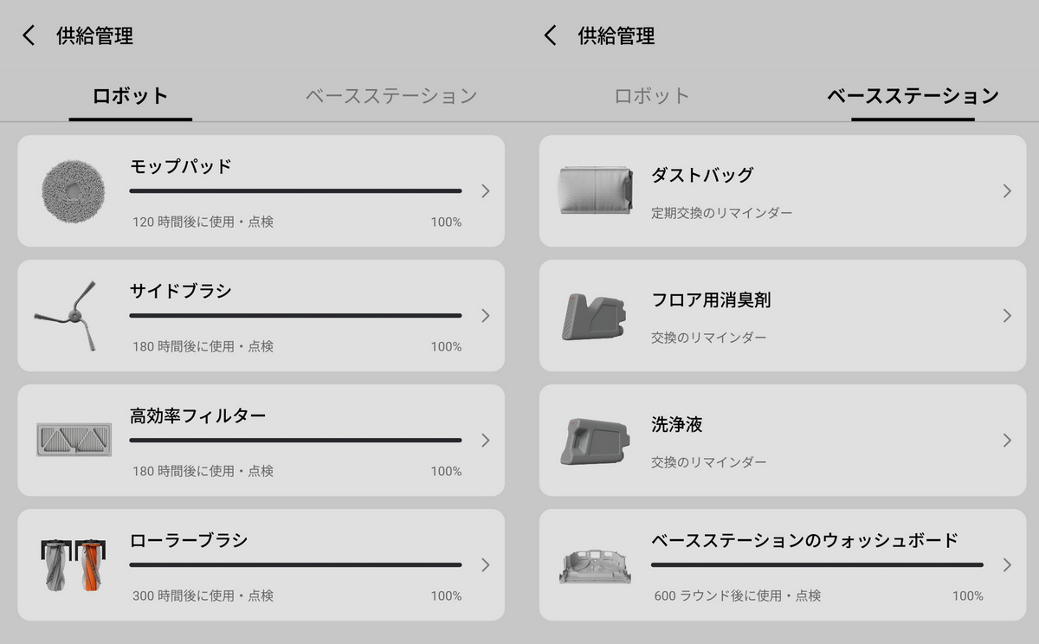
Task: Click the dust bag icon
Action: tap(595, 190)
